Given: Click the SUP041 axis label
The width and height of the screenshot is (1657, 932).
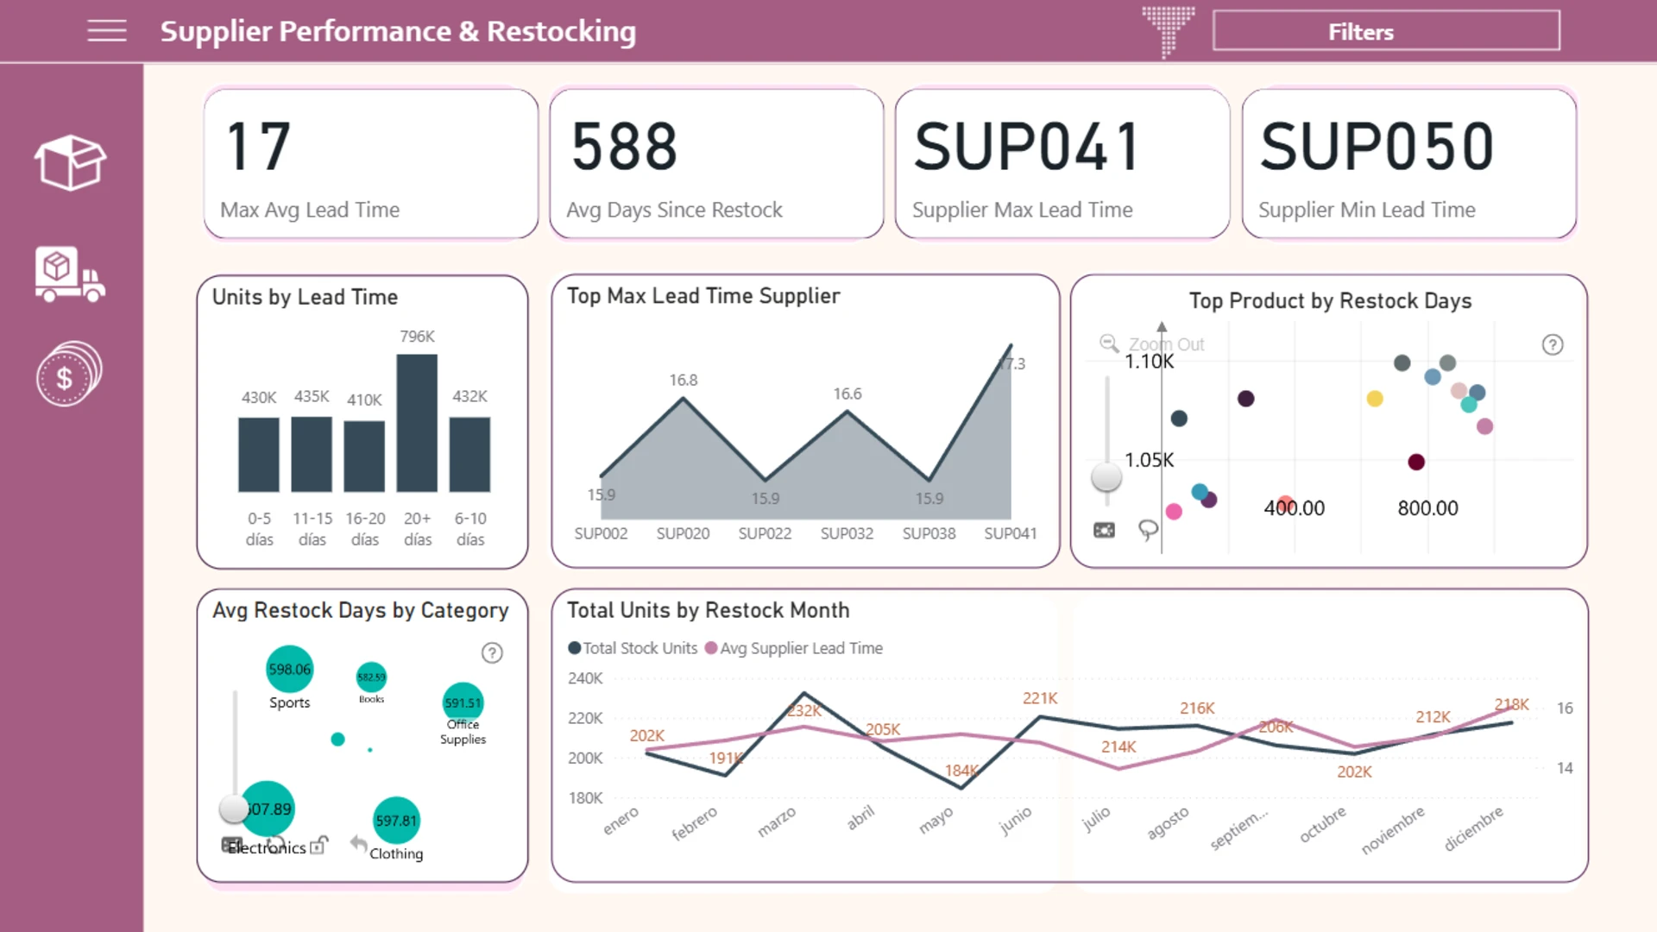Looking at the screenshot, I should click(1011, 533).
